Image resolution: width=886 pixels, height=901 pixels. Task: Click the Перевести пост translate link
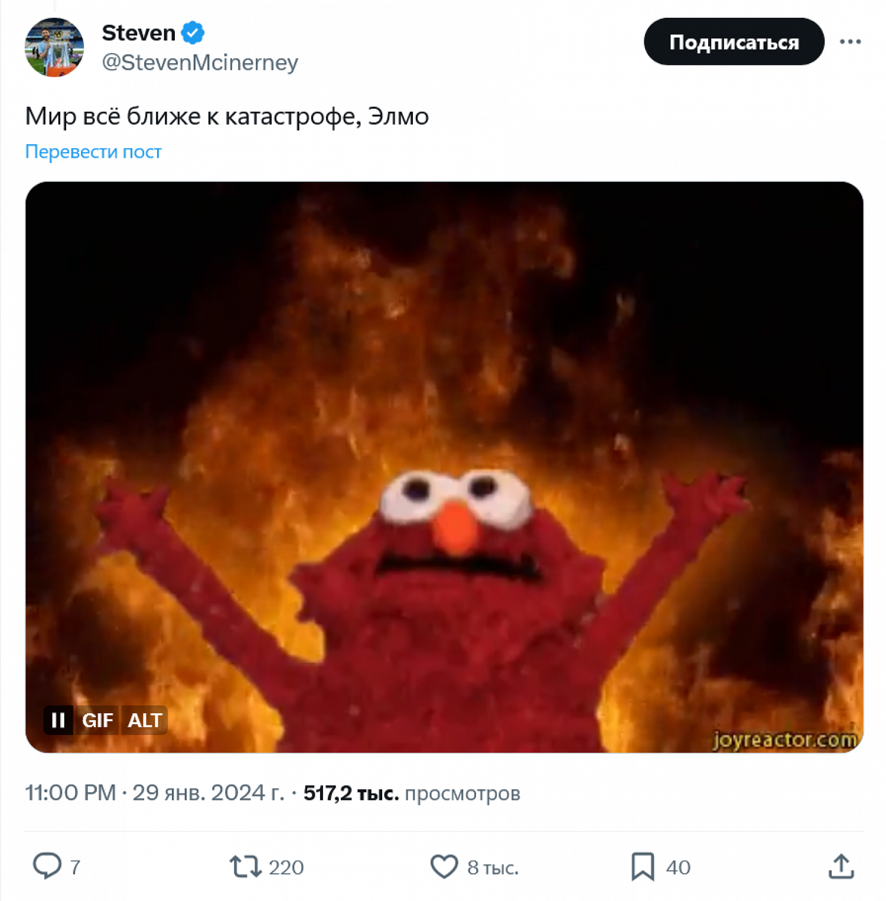coord(93,152)
